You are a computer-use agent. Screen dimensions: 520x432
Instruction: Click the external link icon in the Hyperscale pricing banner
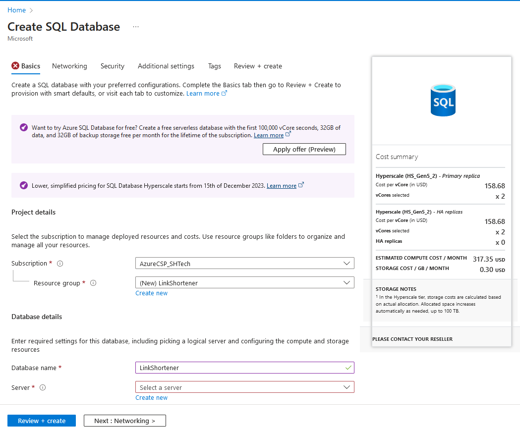(301, 185)
